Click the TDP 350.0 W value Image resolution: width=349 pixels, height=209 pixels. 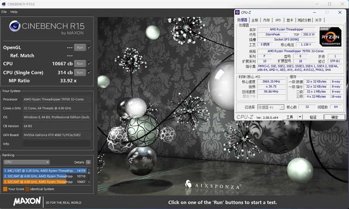point(309,34)
